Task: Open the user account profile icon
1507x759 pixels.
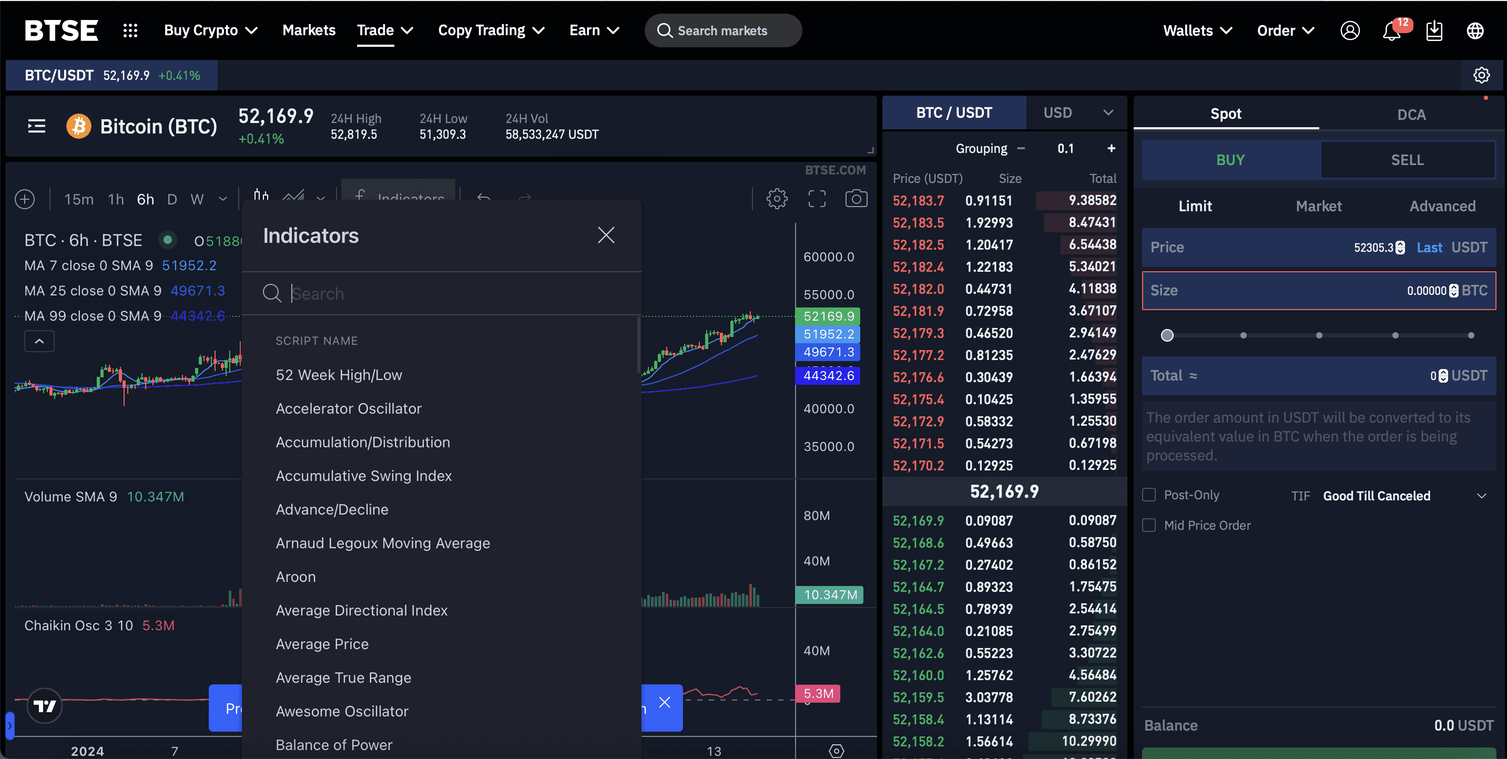Action: [1350, 30]
